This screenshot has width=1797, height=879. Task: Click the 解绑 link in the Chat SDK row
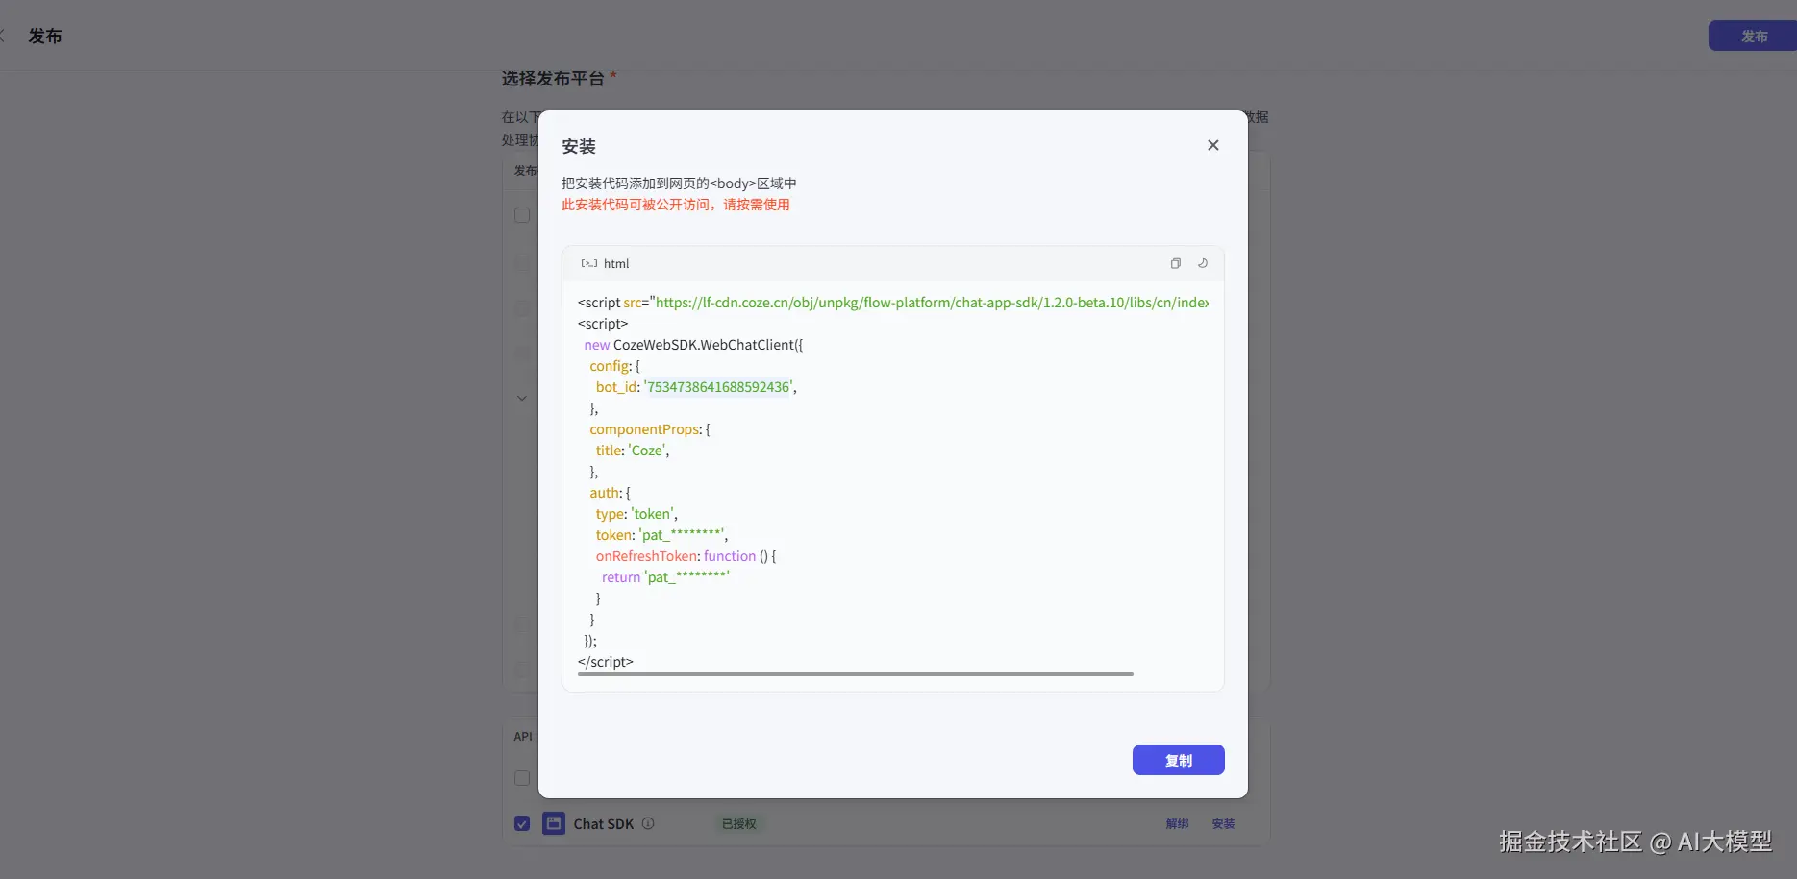pyautogui.click(x=1178, y=823)
